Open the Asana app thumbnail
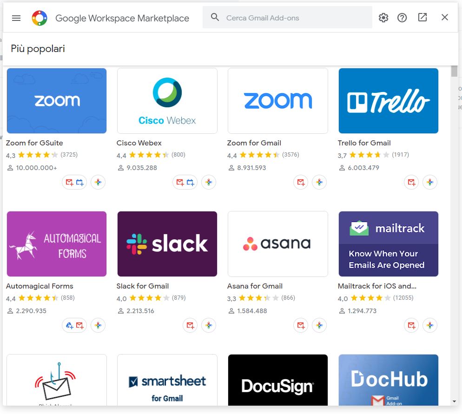Viewport: 462px width, 414px height. tap(278, 244)
